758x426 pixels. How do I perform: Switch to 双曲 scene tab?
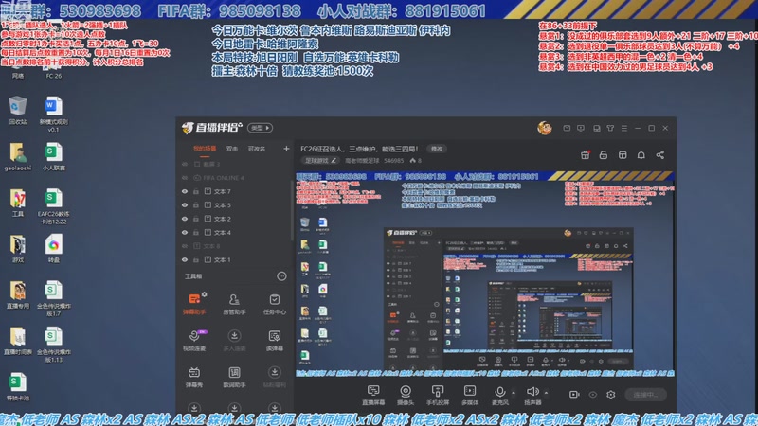(232, 149)
